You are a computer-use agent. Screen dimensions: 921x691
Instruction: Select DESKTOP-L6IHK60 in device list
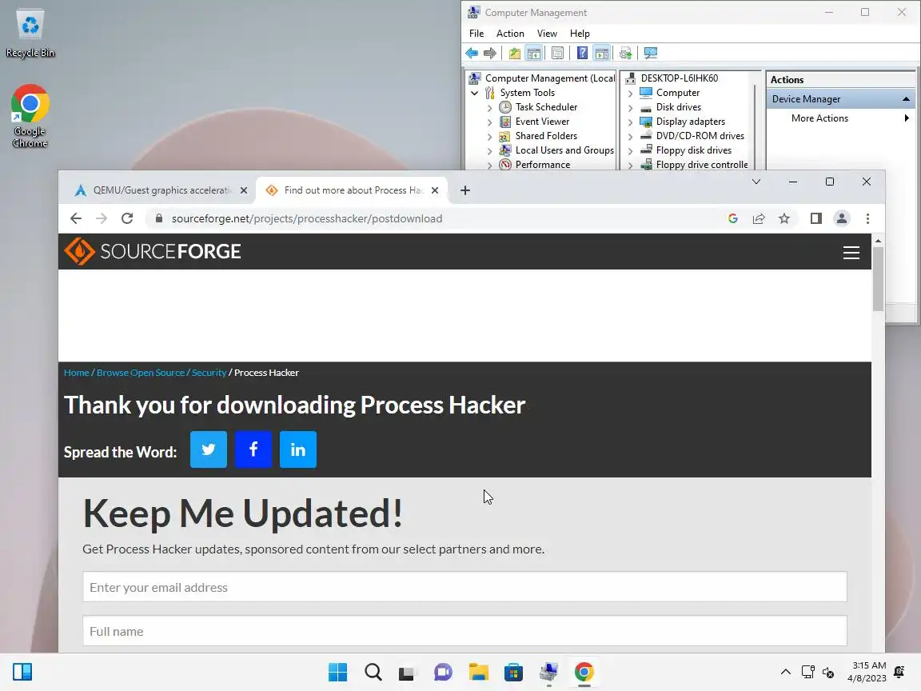(679, 78)
